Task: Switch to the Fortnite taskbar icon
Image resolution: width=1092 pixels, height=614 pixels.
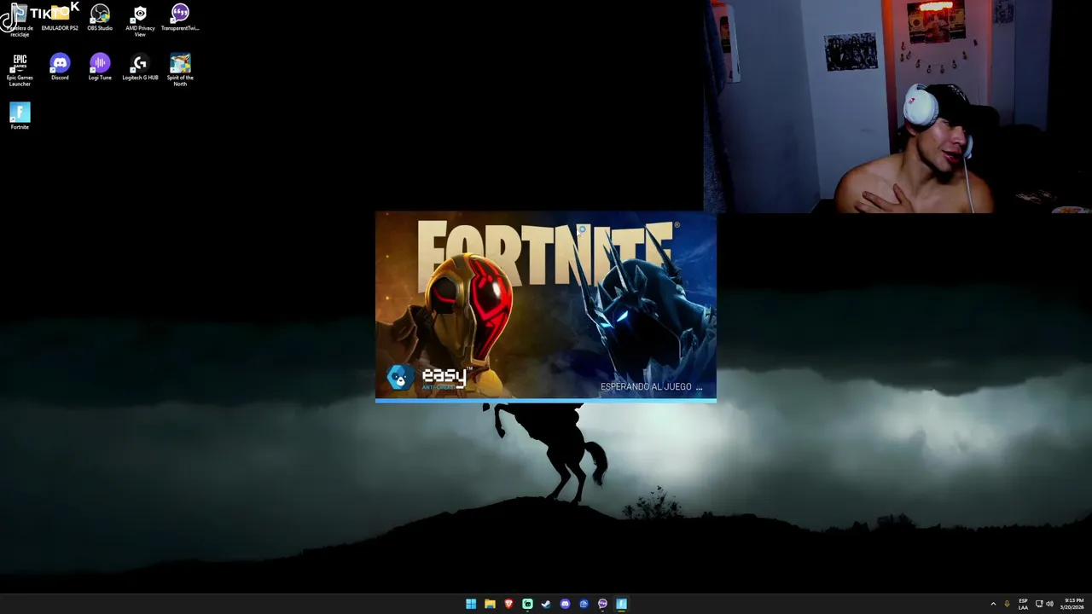Action: (621, 604)
